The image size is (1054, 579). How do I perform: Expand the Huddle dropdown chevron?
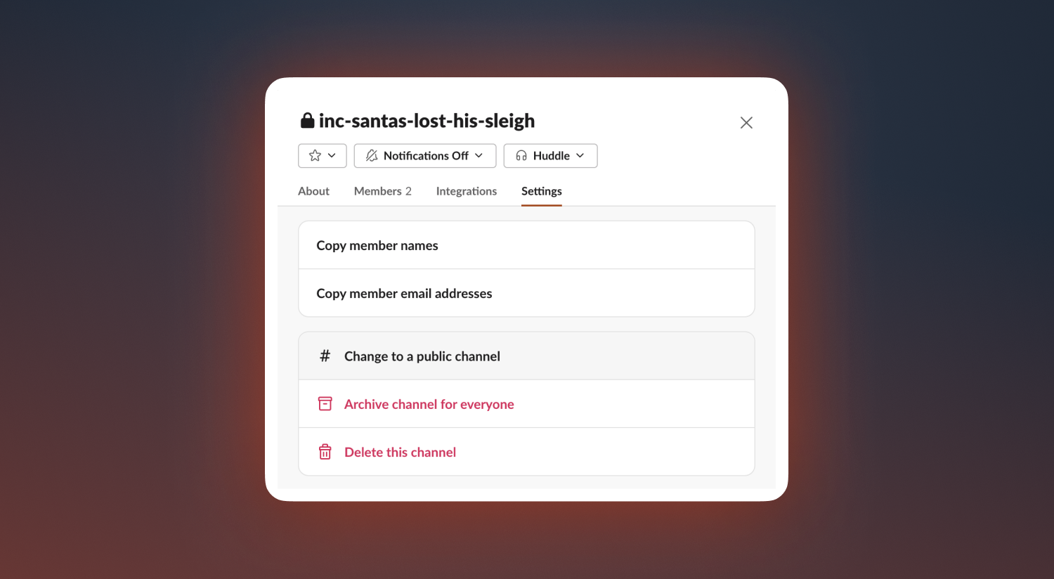pyautogui.click(x=580, y=156)
